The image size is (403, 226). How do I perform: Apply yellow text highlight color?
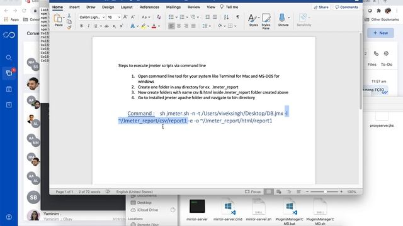144,26
